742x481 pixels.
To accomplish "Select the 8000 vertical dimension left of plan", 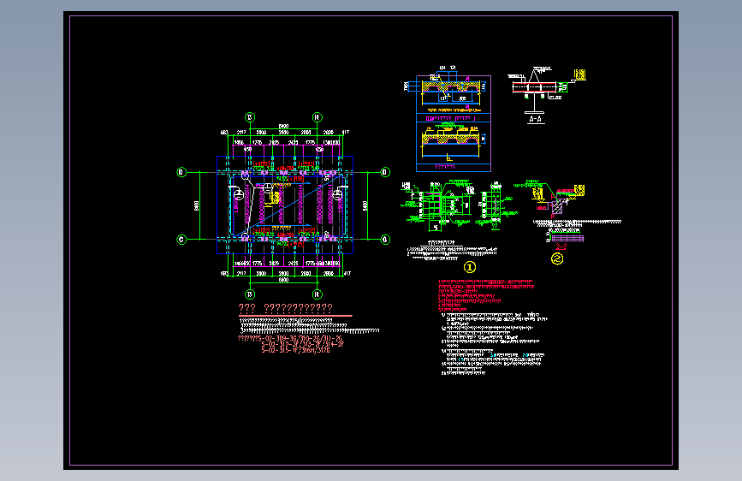I will pos(196,205).
